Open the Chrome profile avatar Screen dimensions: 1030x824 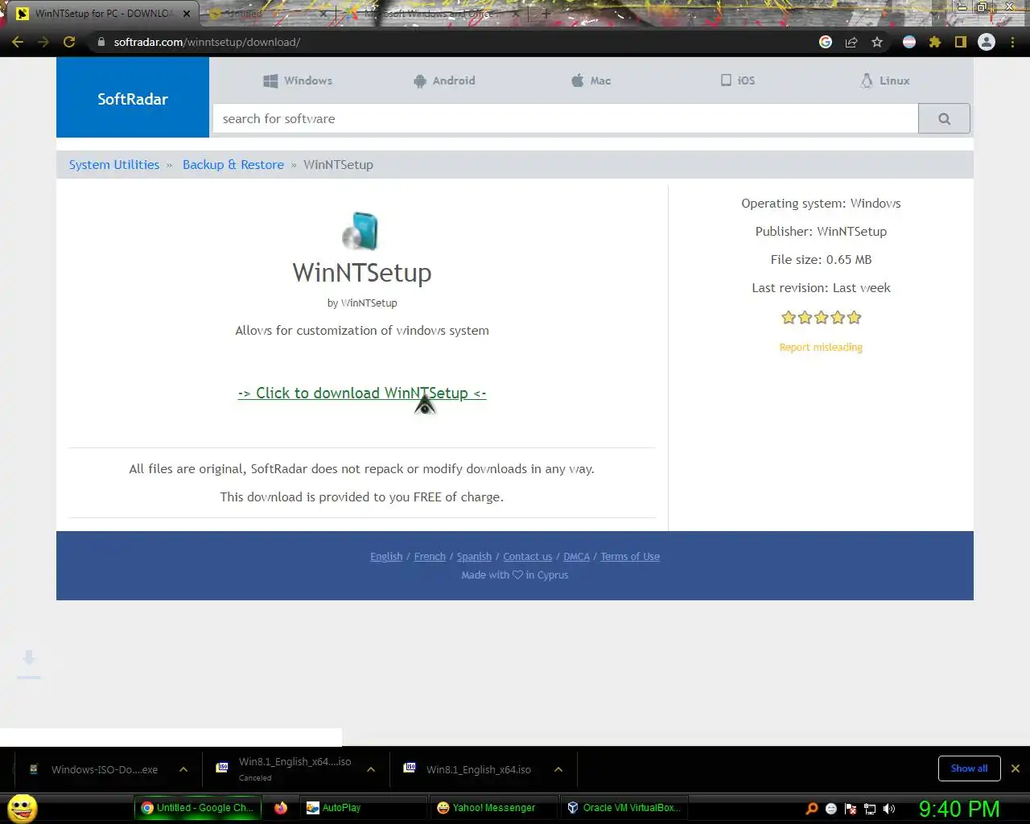click(987, 42)
